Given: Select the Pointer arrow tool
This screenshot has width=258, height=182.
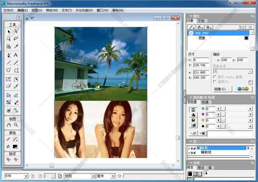Looking at the screenshot, I should pos(9,31).
